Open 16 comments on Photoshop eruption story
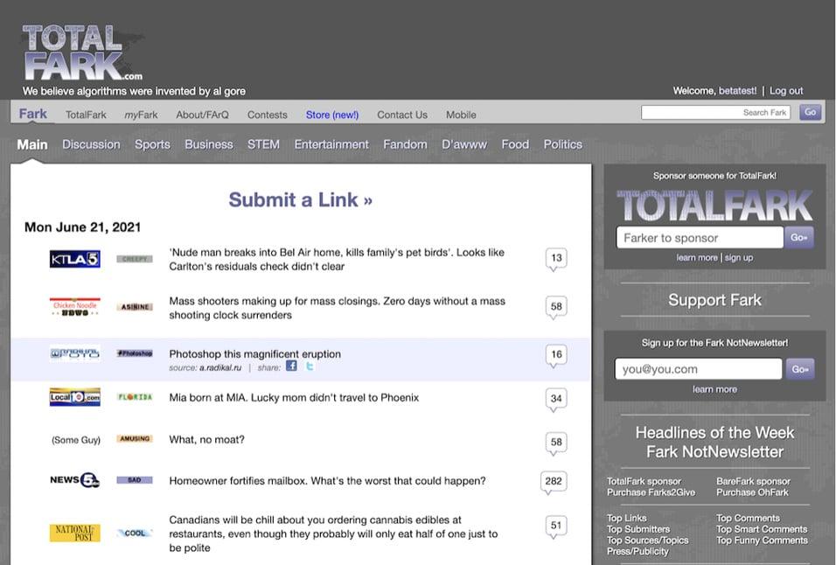 pos(556,355)
